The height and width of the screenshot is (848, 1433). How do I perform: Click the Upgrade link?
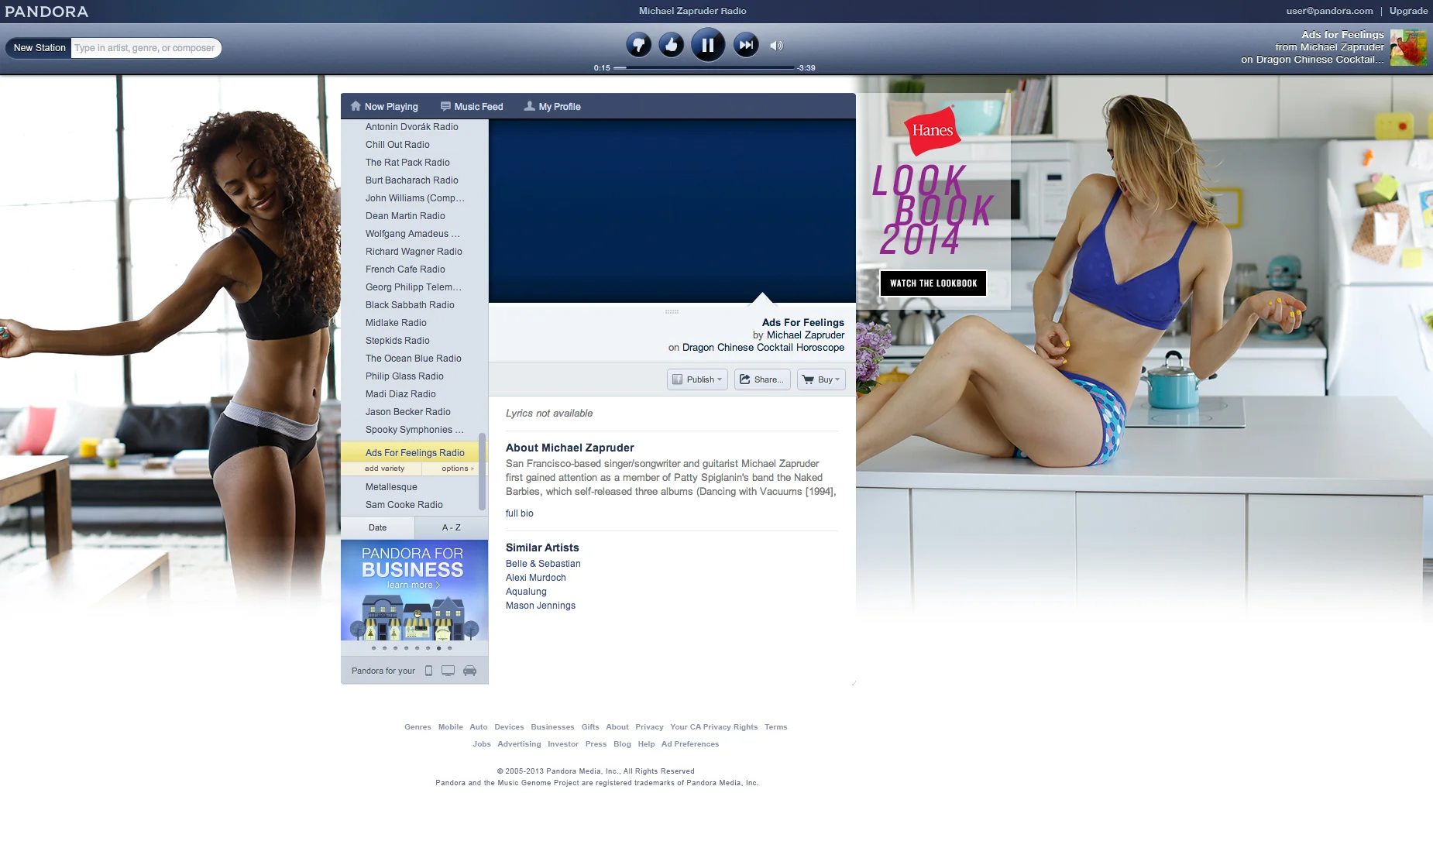pos(1408,11)
